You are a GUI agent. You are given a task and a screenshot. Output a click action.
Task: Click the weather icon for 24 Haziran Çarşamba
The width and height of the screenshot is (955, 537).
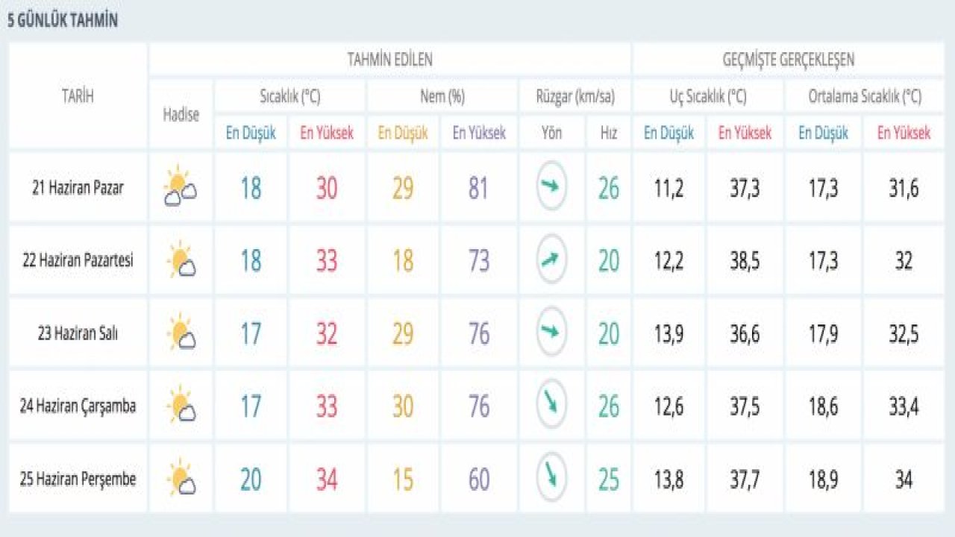[x=181, y=406]
